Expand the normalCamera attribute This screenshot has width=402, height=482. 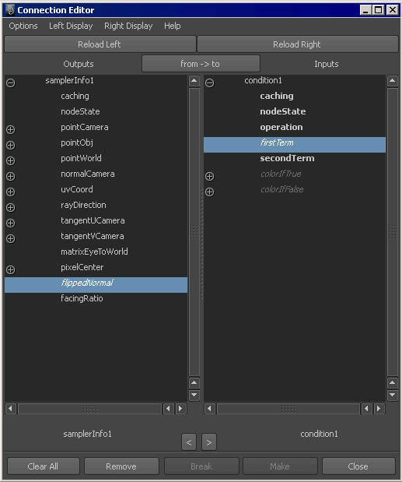pyautogui.click(x=10, y=177)
